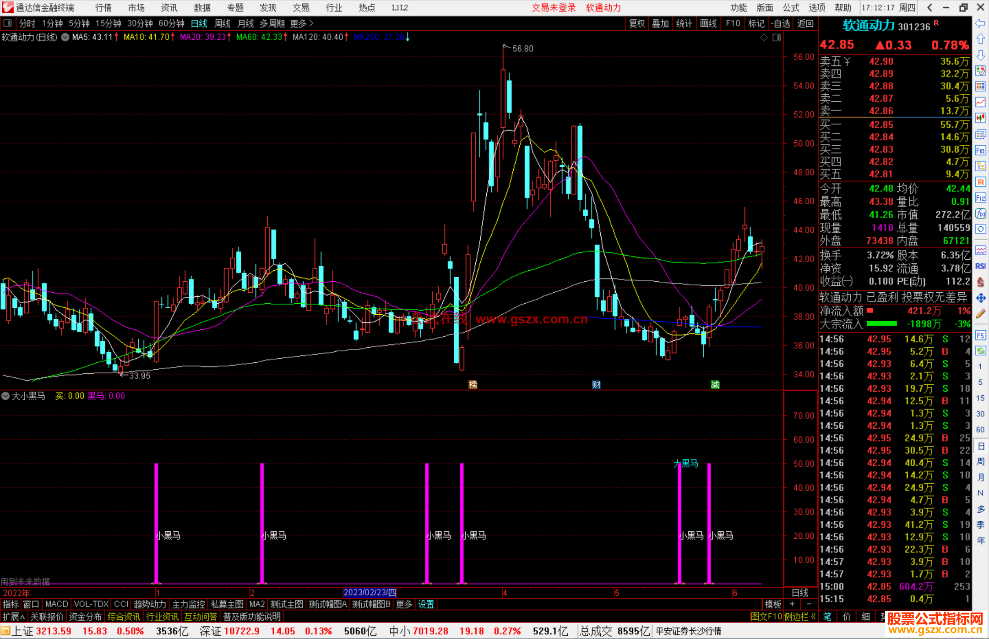This screenshot has height=639, width=989.
Task: Switch to the 周线 period tab
Action: (223, 23)
